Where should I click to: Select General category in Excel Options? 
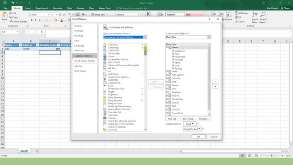pos(78,26)
